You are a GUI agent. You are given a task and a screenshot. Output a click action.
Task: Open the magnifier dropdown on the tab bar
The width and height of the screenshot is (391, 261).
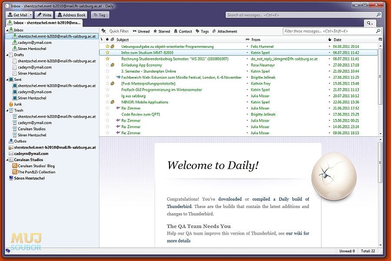click(370, 23)
